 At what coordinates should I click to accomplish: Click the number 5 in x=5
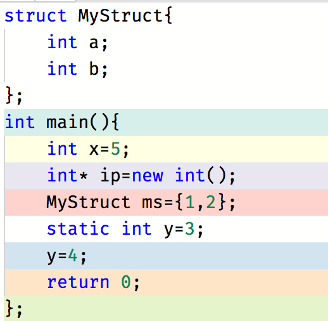115,149
